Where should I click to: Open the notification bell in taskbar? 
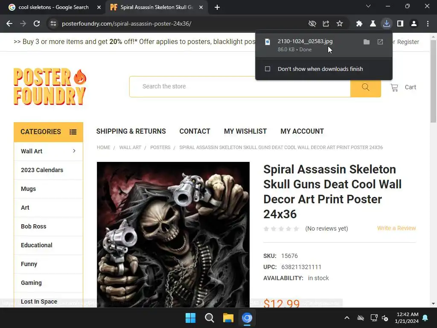coord(425,318)
